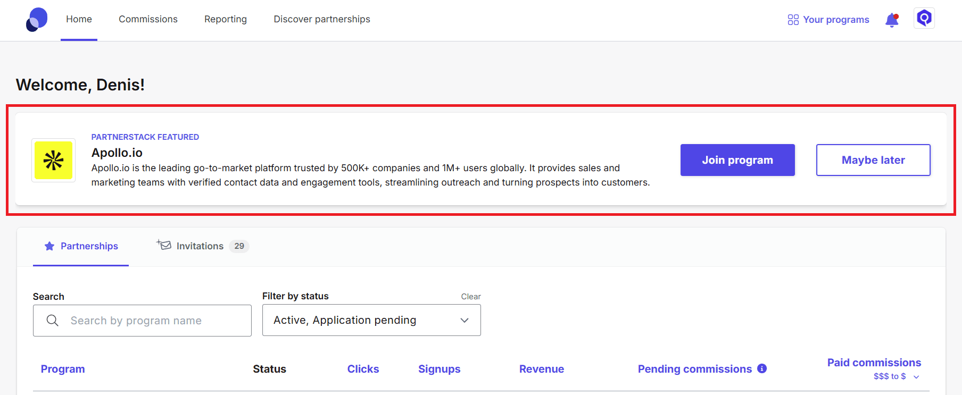Open Your programs link
Viewport: 962px width, 395px height.
(836, 20)
